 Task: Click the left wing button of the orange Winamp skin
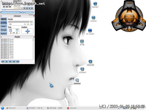(x=118, y=24)
